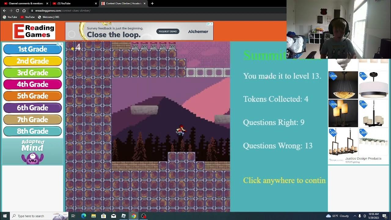Open the Windows Start menu
This screenshot has height=220, width=391.
(x=5, y=216)
